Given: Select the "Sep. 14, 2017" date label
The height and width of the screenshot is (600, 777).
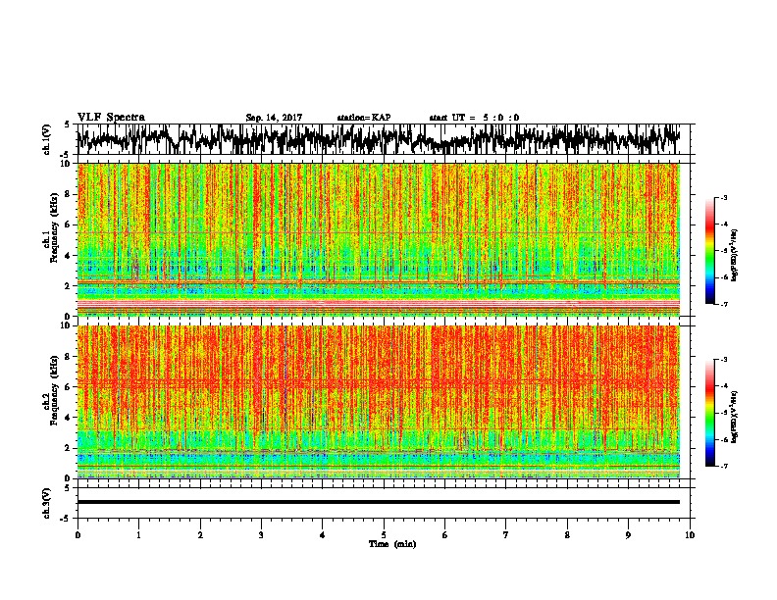Looking at the screenshot, I should pyautogui.click(x=274, y=118).
